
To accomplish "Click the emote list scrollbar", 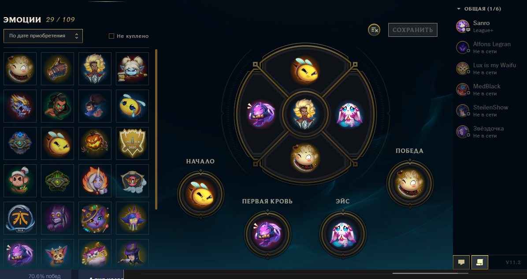I will pos(156,129).
